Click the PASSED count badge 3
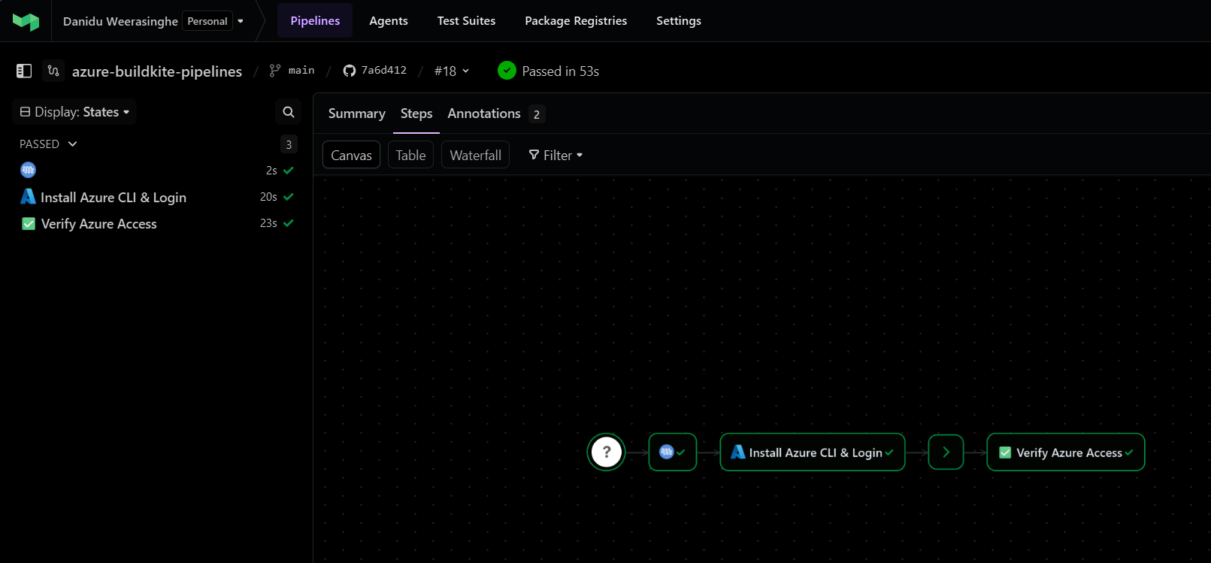 pyautogui.click(x=289, y=144)
